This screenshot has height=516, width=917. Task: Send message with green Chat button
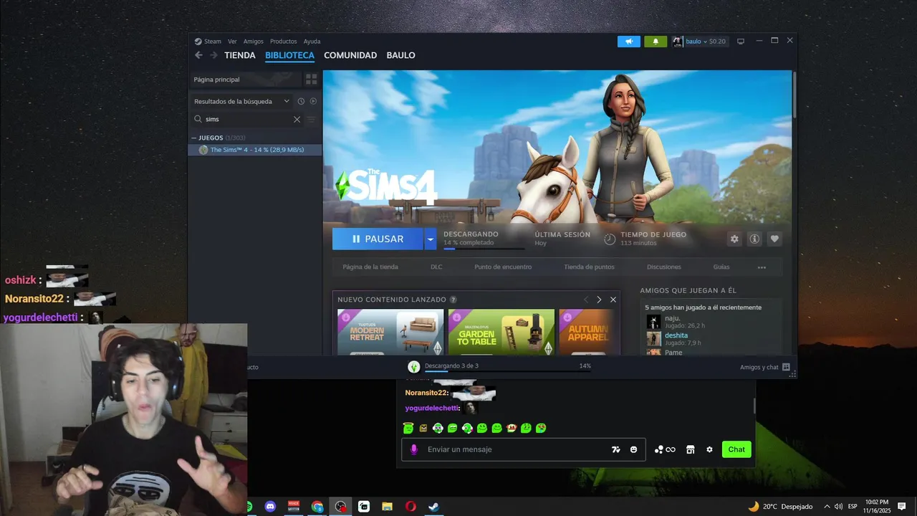[736, 449]
